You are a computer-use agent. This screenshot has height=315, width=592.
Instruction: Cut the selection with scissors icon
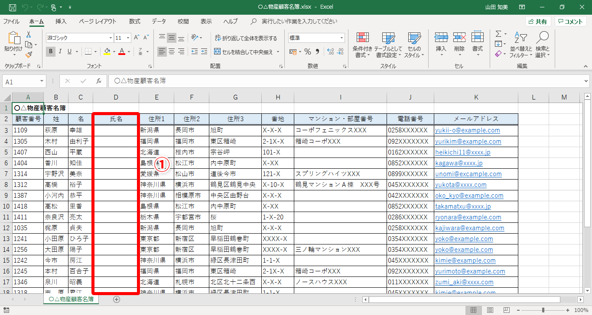click(29, 35)
